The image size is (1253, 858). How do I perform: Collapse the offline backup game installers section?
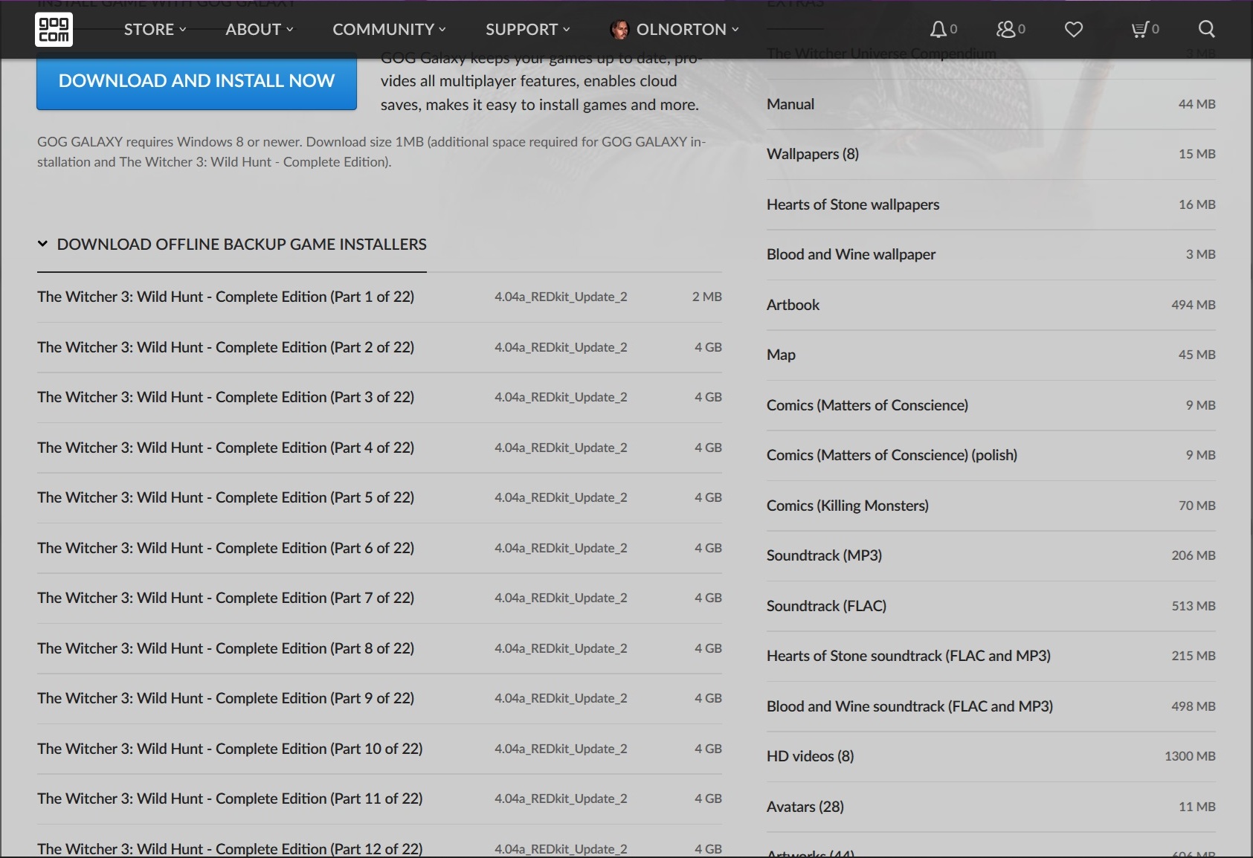[232, 244]
